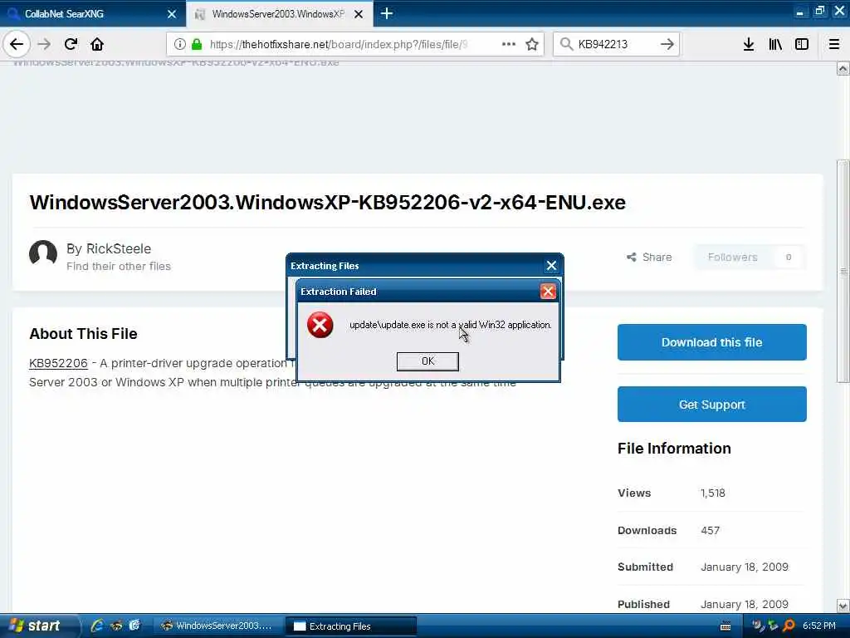The width and height of the screenshot is (850, 638).
Task: Click OK in Extraction Failed dialog
Action: point(427,361)
